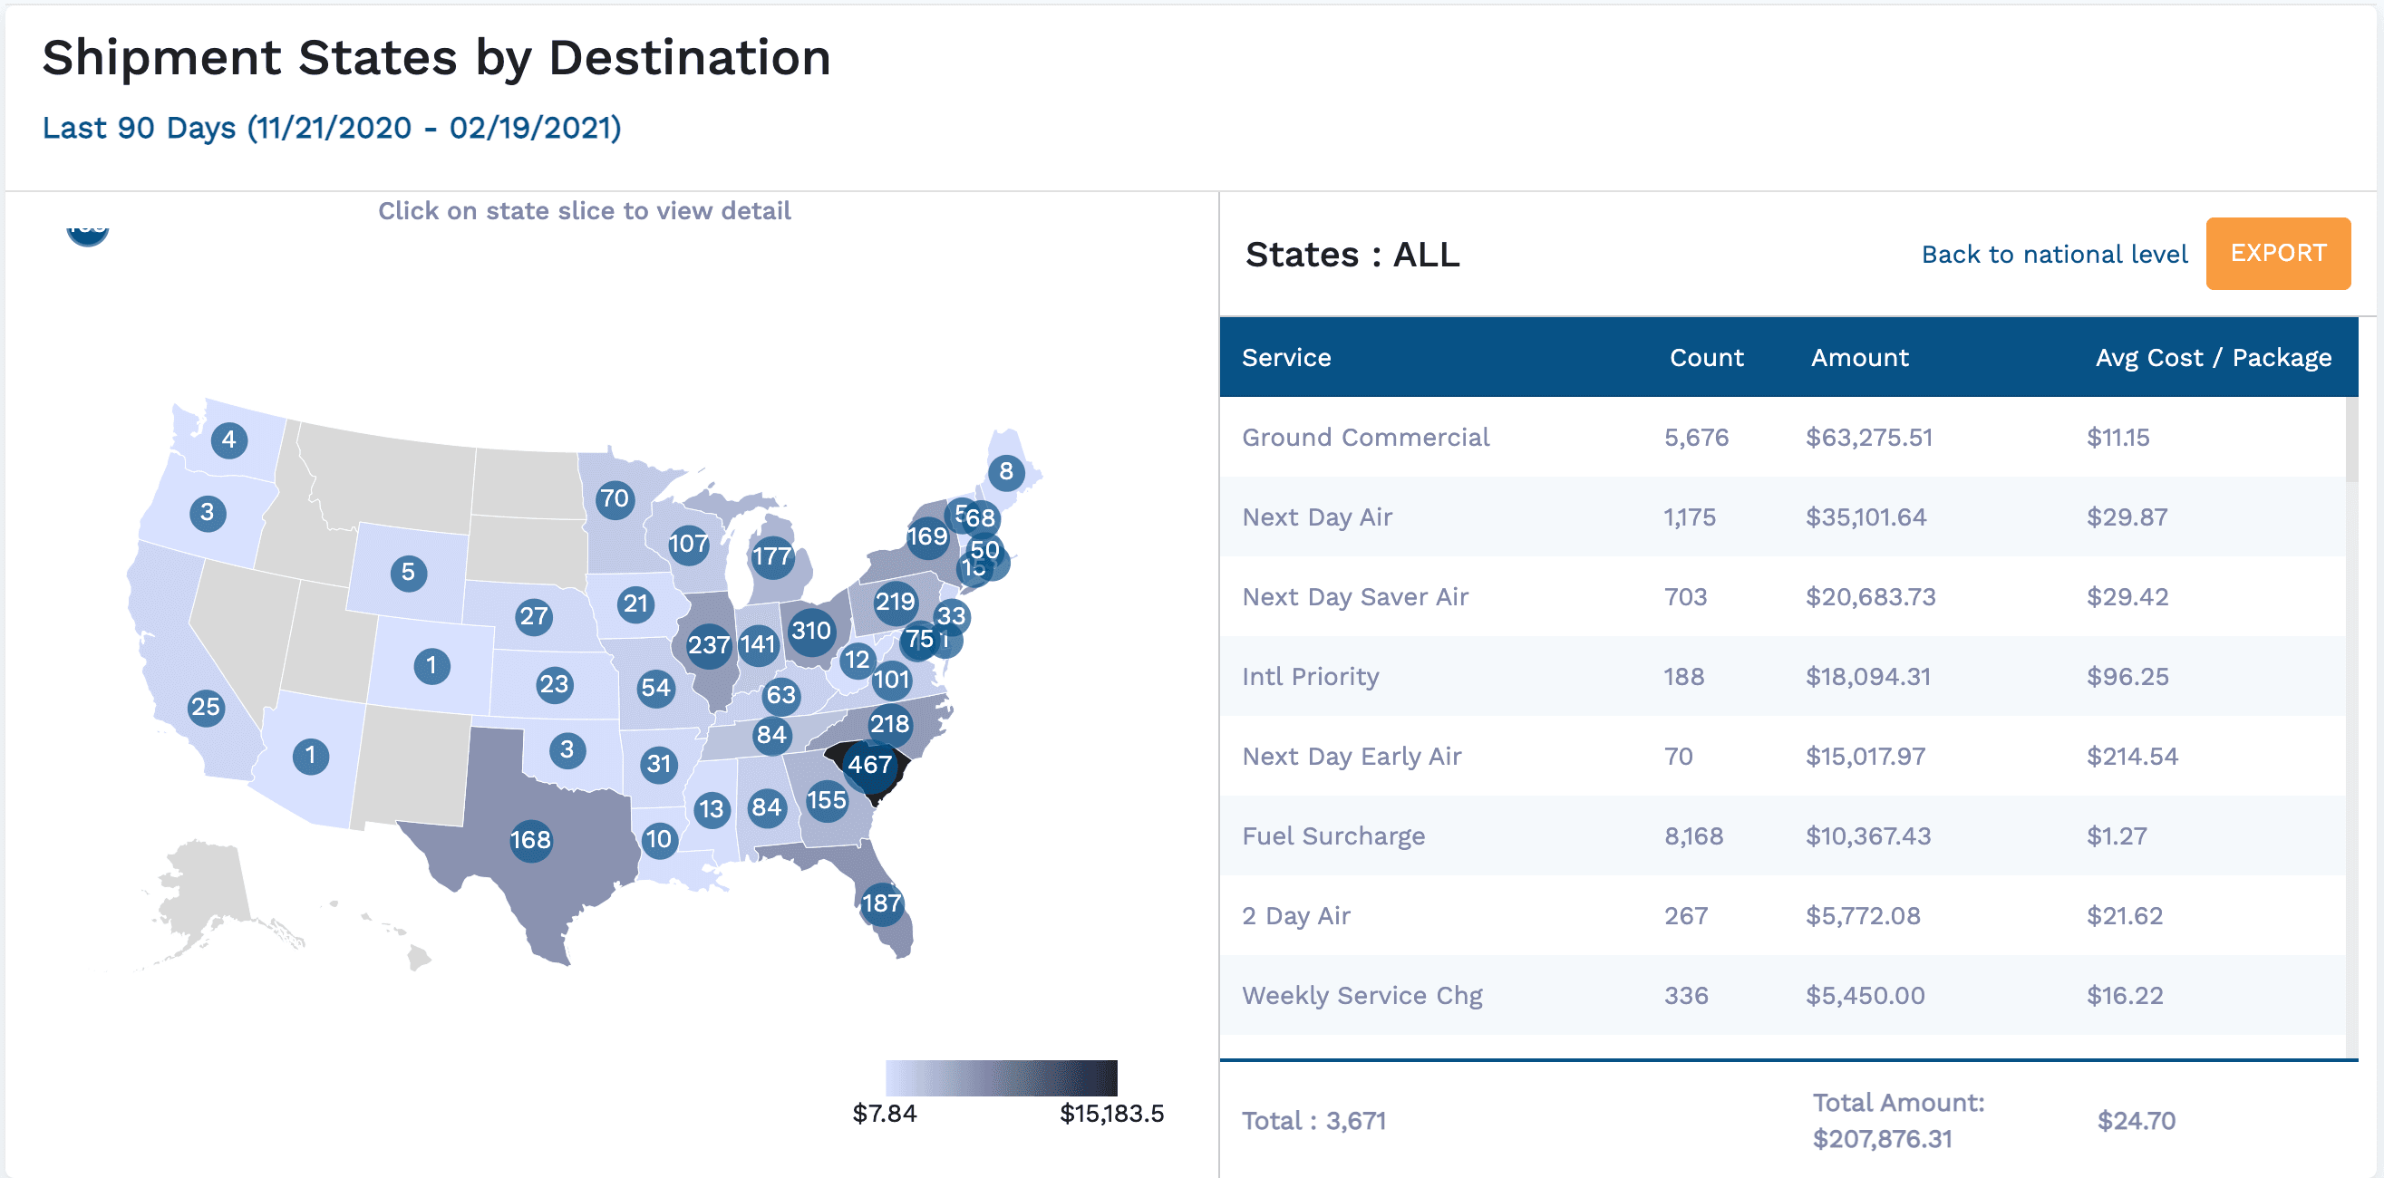Click the cost gradient legend bar

1001,1078
